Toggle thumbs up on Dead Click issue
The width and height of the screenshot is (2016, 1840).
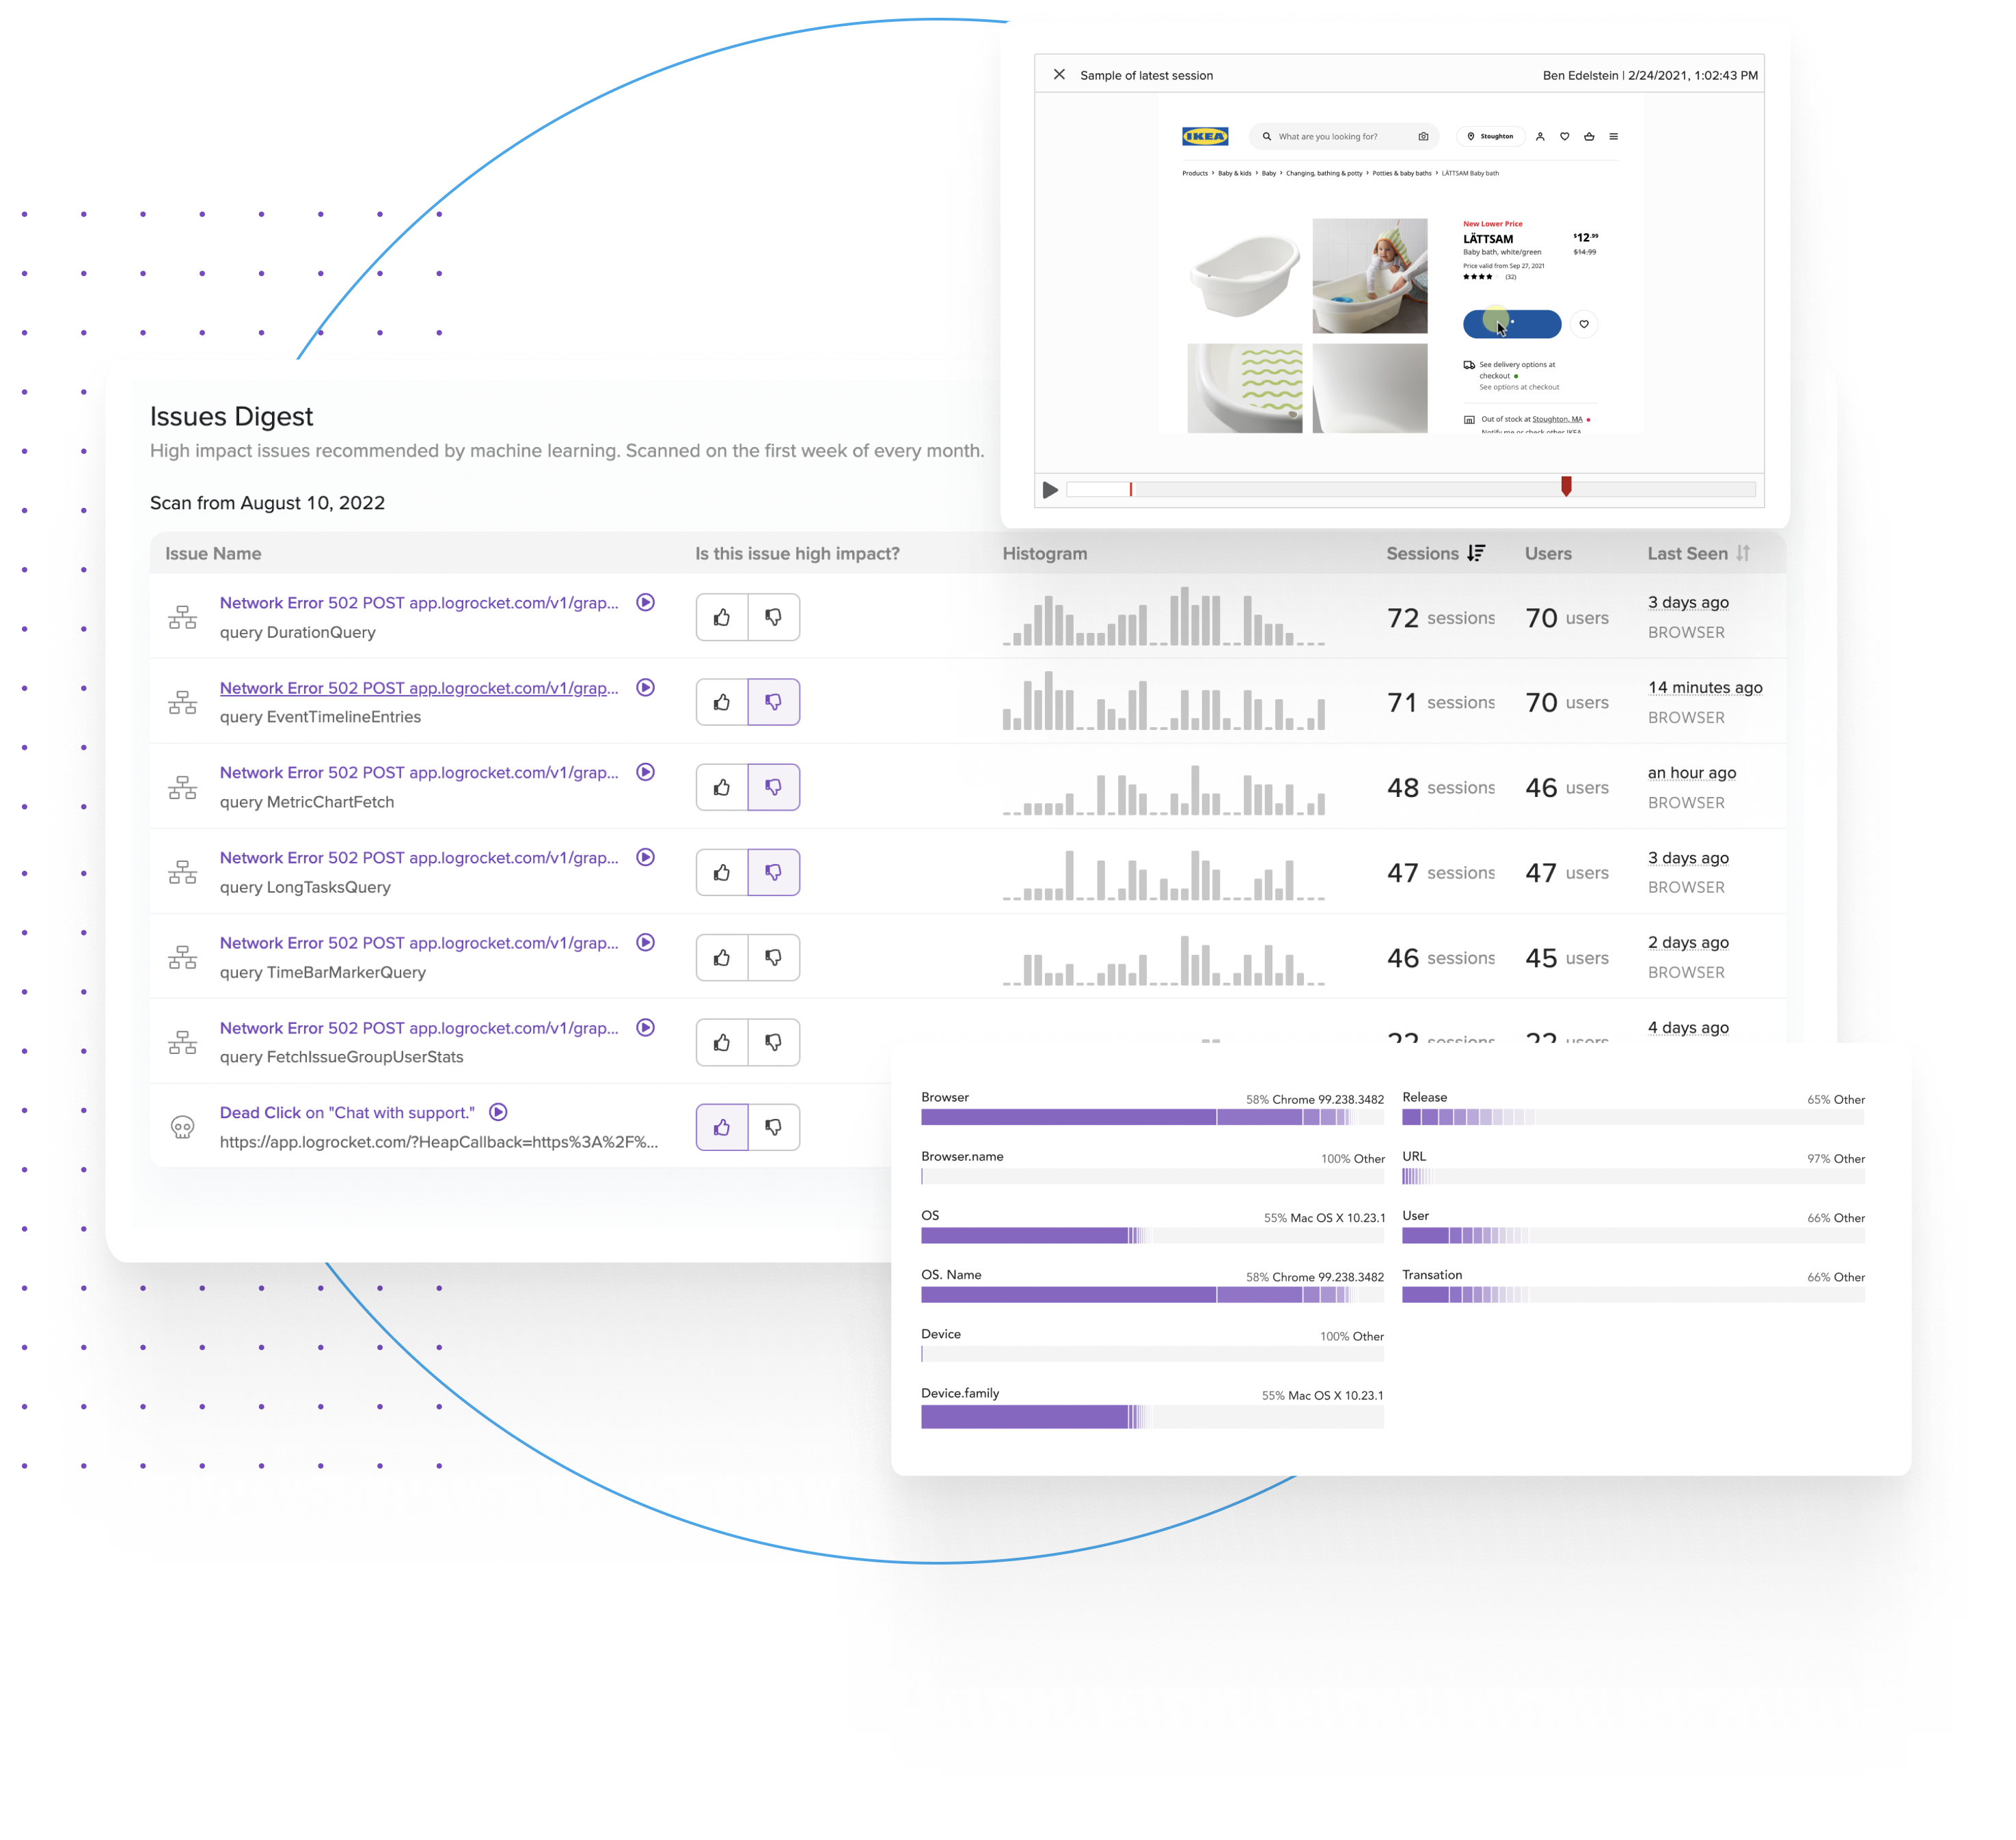[x=722, y=1127]
